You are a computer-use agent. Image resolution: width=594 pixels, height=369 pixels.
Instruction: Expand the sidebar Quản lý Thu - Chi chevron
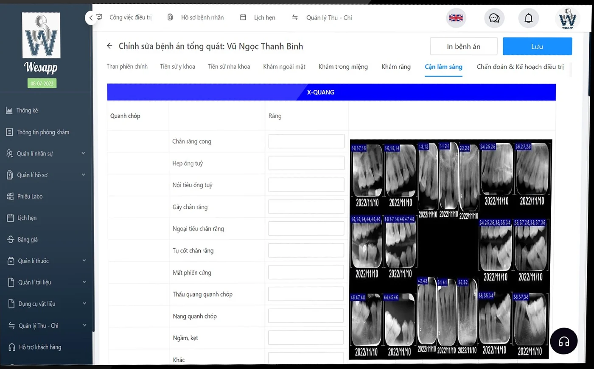coord(84,325)
